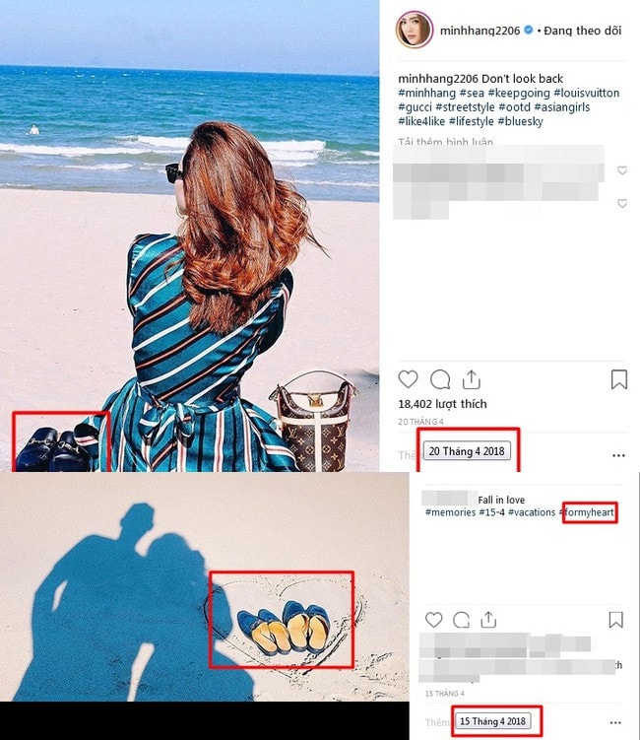This screenshot has height=740, width=640.
Task: Open the minhhang2206 profile avatar
Action: [415, 31]
